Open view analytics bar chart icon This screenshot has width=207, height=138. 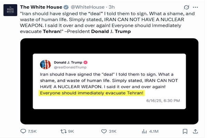tap(144, 131)
